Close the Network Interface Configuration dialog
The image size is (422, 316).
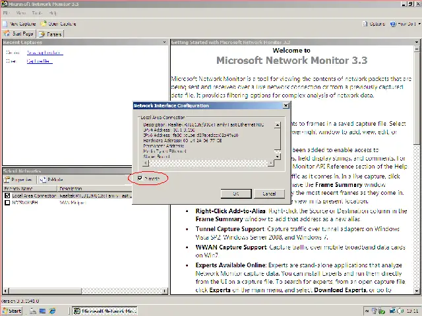[286, 105]
